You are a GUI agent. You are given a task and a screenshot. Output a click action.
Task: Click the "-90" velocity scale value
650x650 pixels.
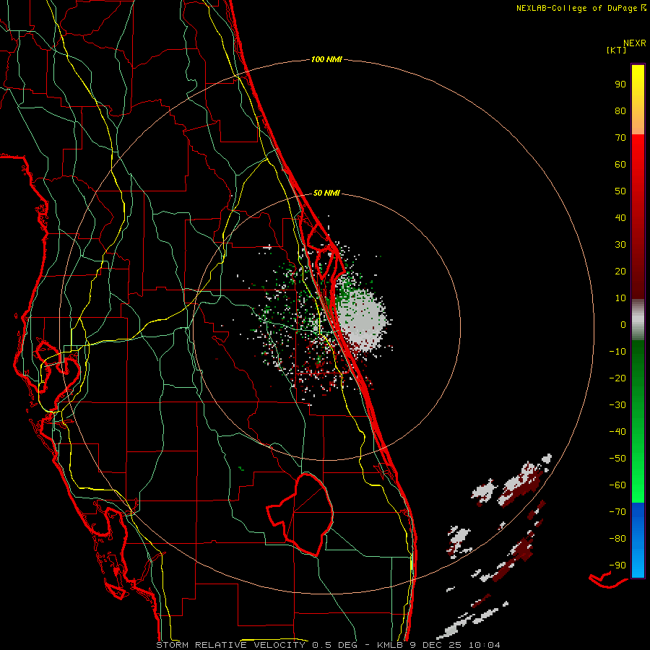(x=617, y=565)
